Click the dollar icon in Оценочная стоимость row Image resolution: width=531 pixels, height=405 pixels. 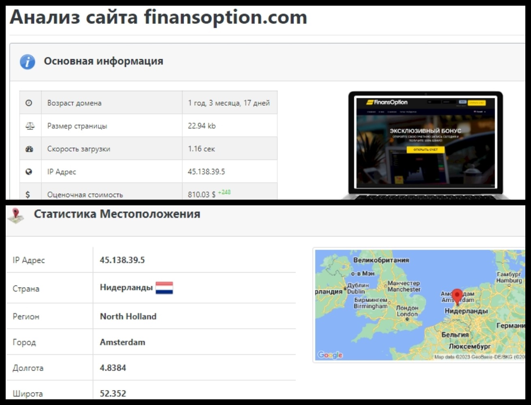28,194
